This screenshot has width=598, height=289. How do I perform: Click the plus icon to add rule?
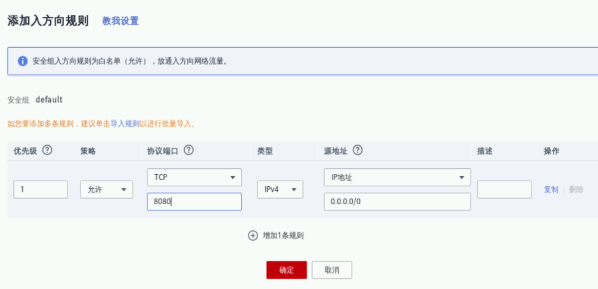(x=253, y=236)
